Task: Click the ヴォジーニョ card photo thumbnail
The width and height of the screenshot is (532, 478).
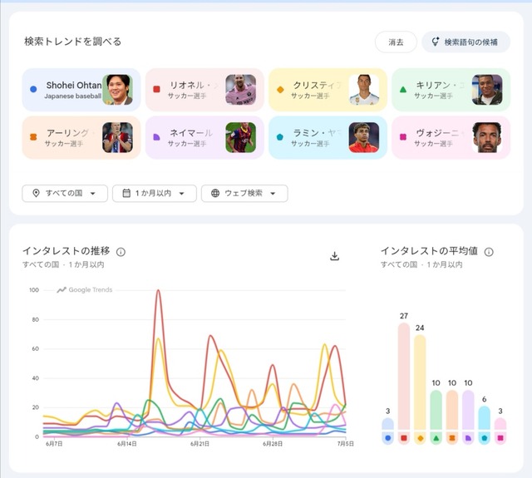Action: (x=487, y=138)
